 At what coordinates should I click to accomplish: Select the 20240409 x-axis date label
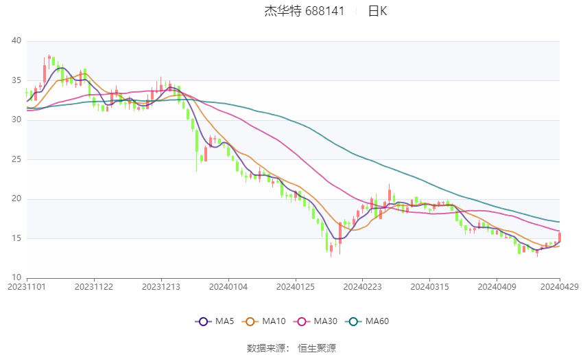click(497, 287)
